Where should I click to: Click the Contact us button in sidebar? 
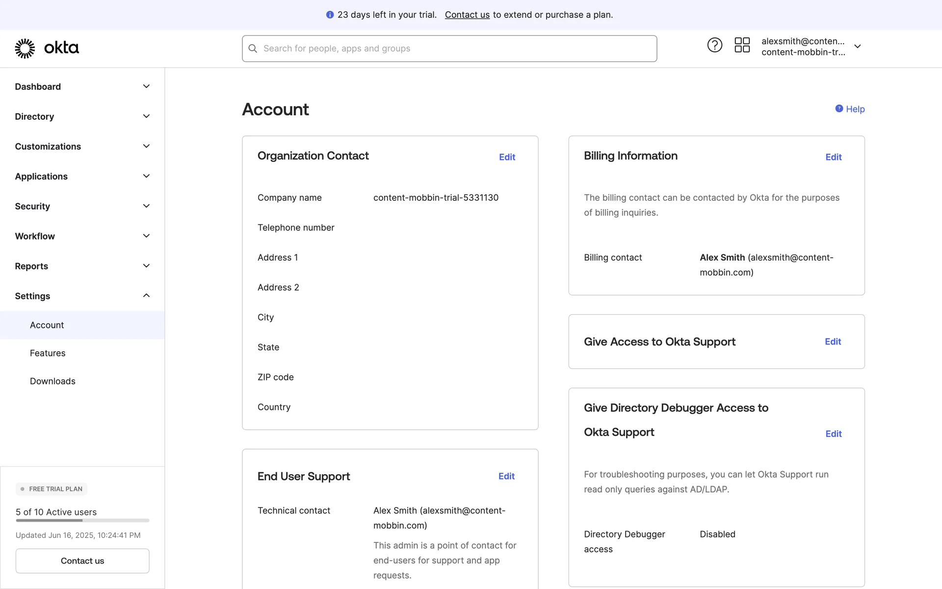pos(82,561)
